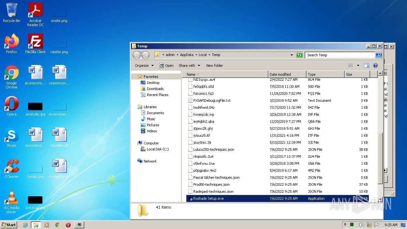This screenshot has height=229, width=407.
Task: Refresh the Temp folder view
Action: point(300,55)
